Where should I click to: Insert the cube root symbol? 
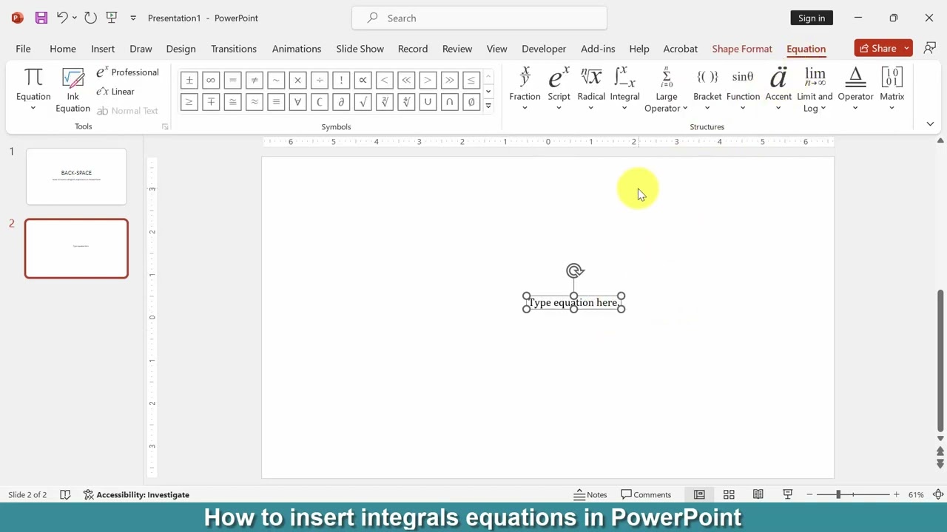tap(385, 102)
